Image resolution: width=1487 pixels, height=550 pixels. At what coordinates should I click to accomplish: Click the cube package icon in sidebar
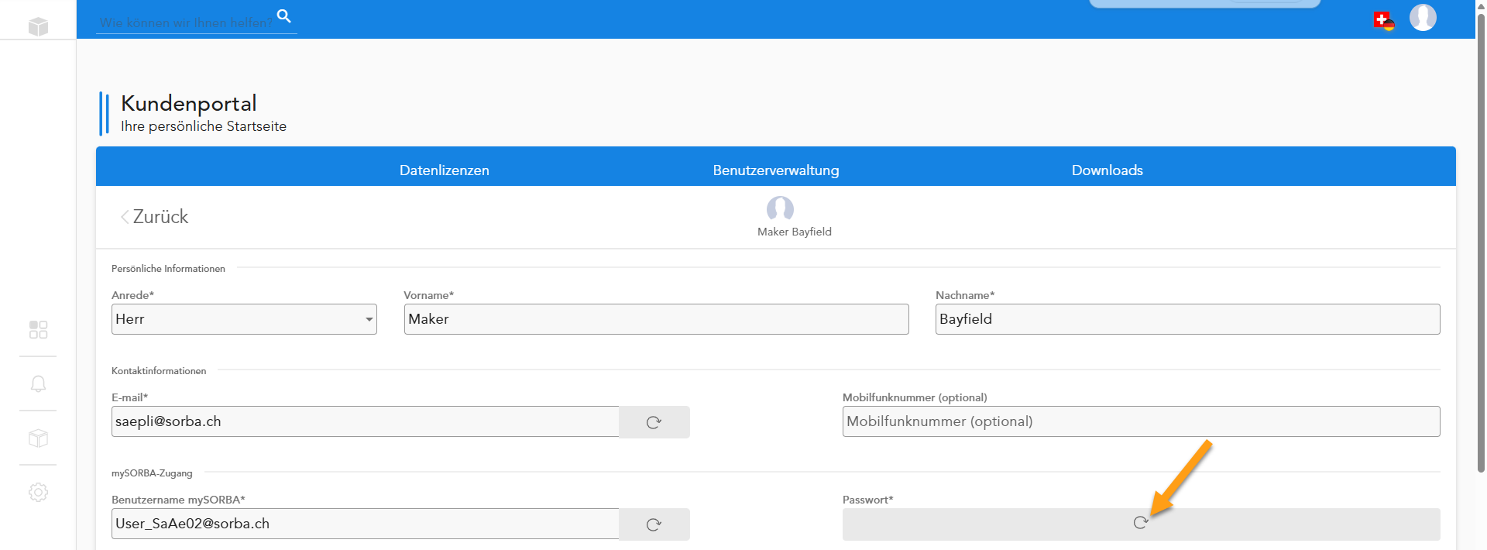[x=38, y=438]
